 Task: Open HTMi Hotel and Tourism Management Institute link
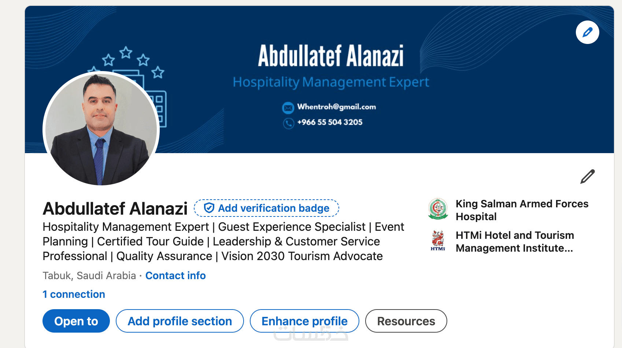[514, 241]
